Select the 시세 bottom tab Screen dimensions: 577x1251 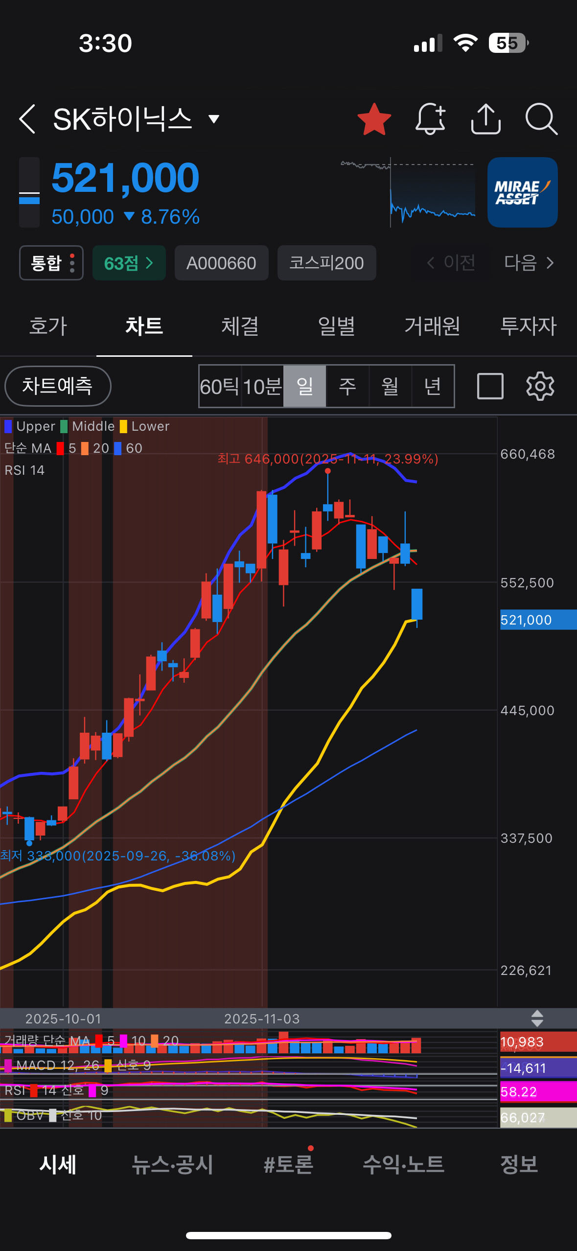(x=58, y=1164)
